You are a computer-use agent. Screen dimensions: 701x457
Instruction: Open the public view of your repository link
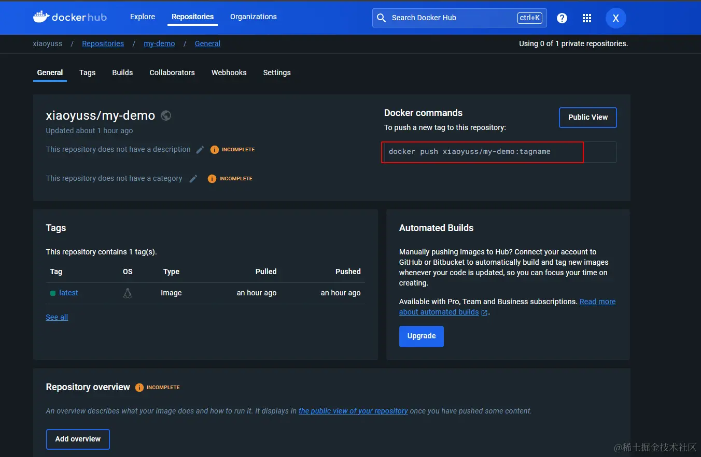(353, 411)
